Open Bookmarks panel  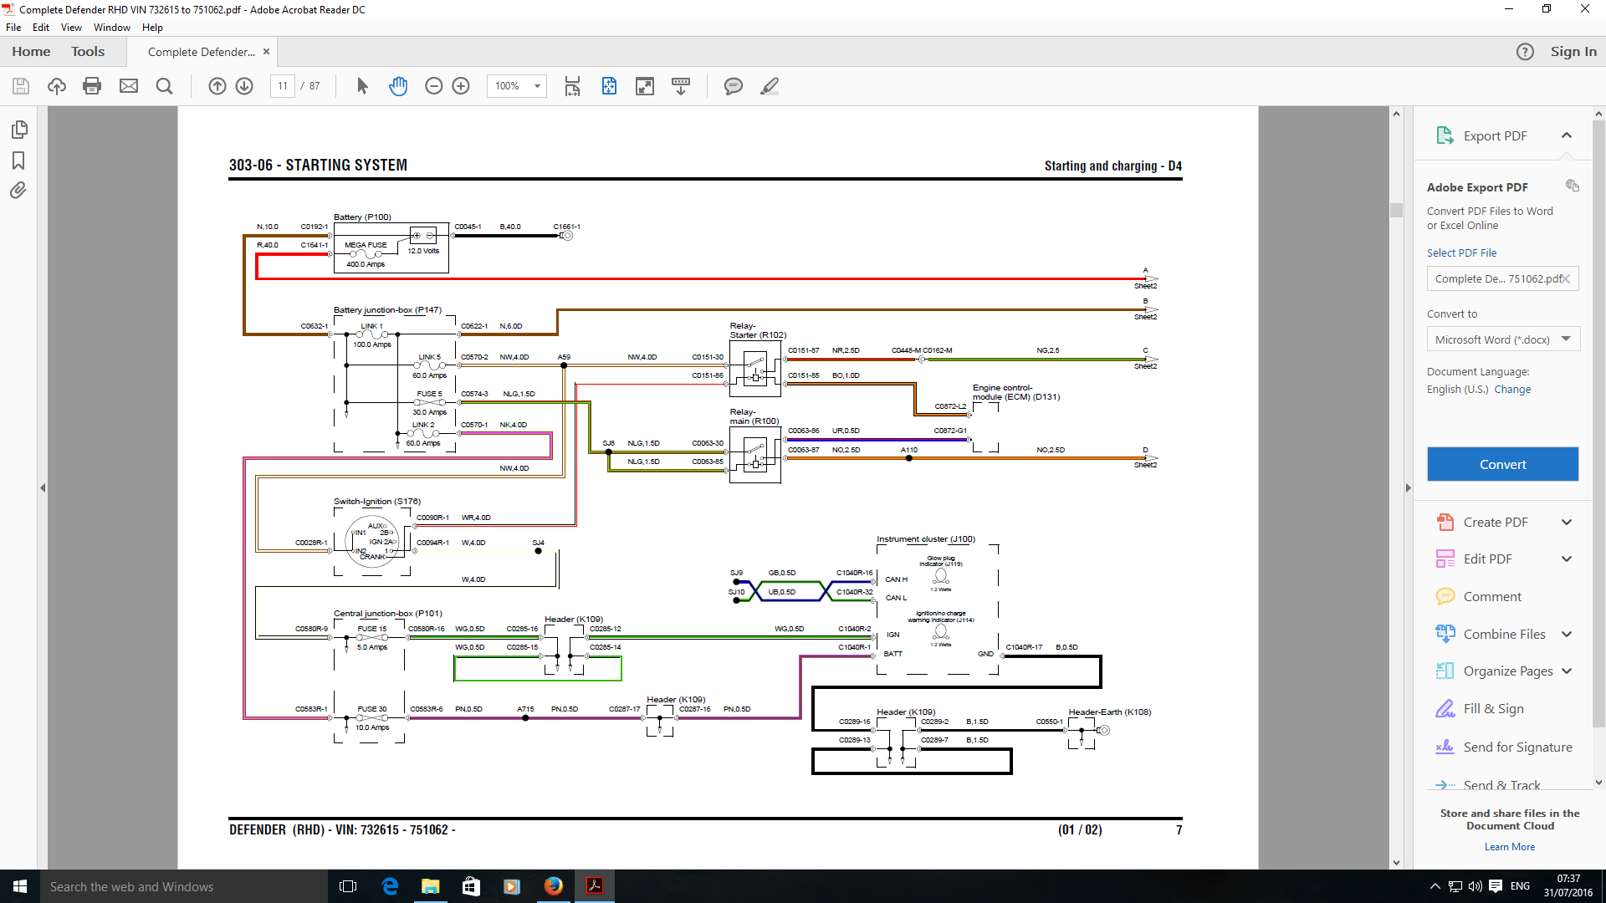tap(18, 161)
